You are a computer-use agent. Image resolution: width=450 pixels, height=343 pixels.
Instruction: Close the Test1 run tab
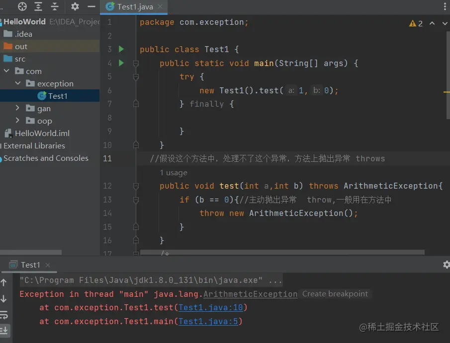[x=48, y=265]
